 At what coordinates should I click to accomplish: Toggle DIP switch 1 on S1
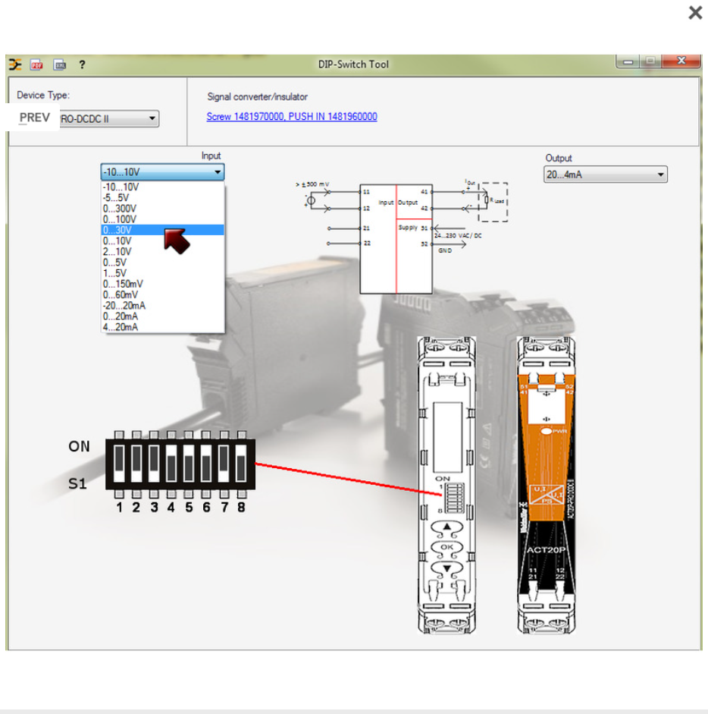pos(119,464)
